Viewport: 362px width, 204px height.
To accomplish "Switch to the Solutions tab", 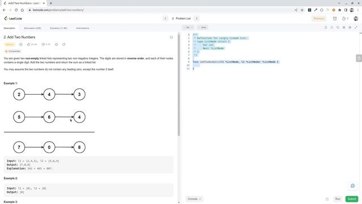I will [x=59, y=28].
